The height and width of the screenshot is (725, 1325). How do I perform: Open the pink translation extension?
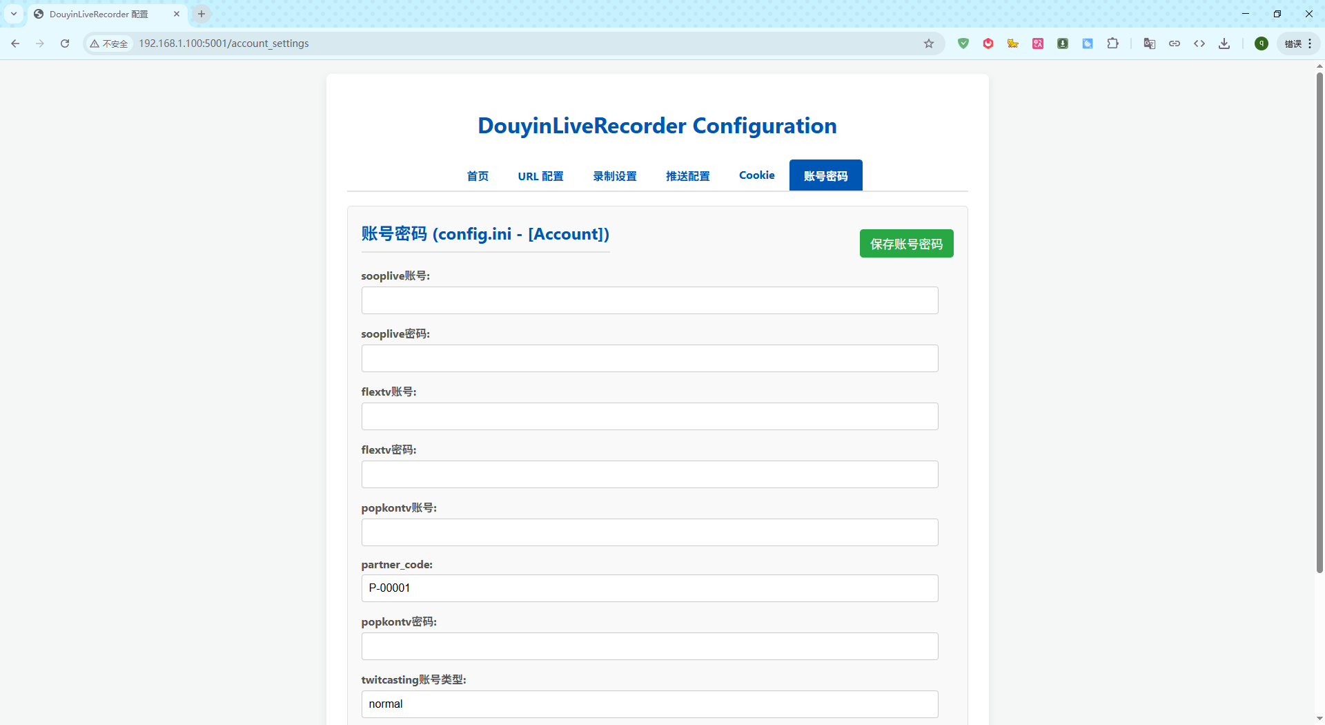click(x=1038, y=43)
